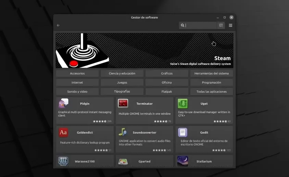Click Gedit's star rating with 123 reviews
The height and width of the screenshot is (177, 289).
click(221, 150)
